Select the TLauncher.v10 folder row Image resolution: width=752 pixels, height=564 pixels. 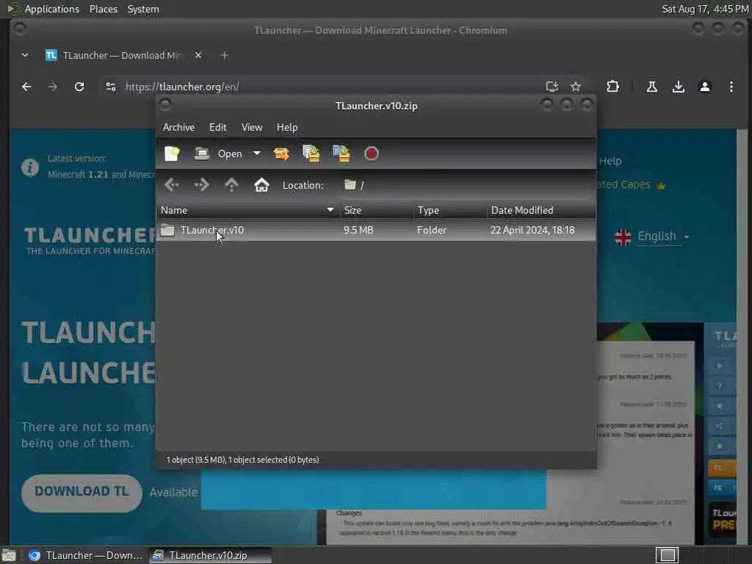pos(377,230)
